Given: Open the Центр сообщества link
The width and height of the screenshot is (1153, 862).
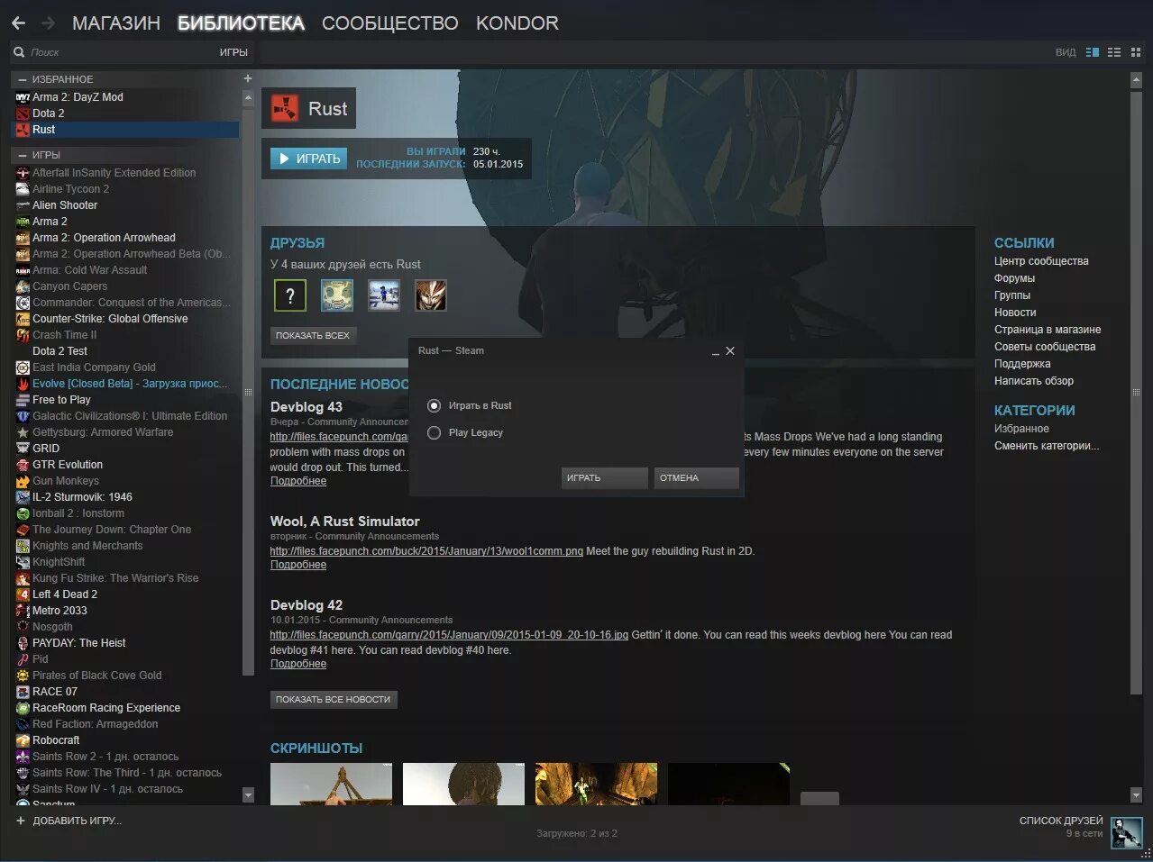Looking at the screenshot, I should tap(1041, 261).
